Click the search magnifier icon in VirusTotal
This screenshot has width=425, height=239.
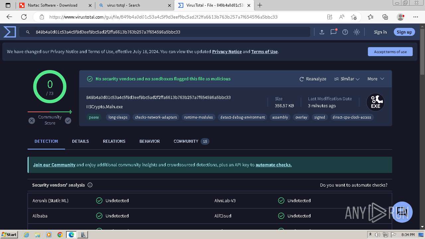point(28,32)
